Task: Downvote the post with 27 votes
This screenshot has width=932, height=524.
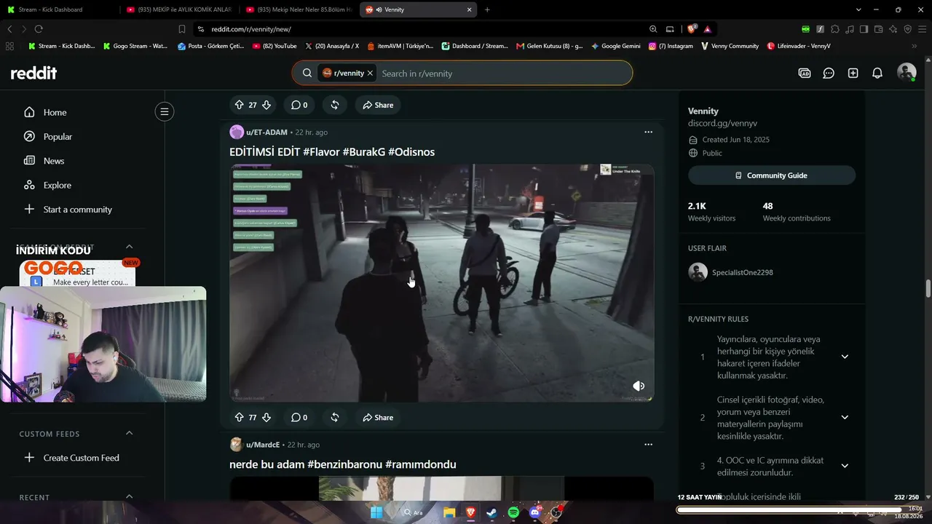Action: click(266, 105)
